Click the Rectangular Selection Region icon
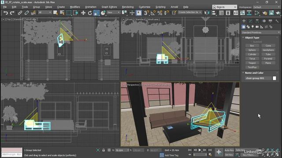Image resolution: width=282 pixels, height=158 pixels. pyautogui.click(x=69, y=13)
